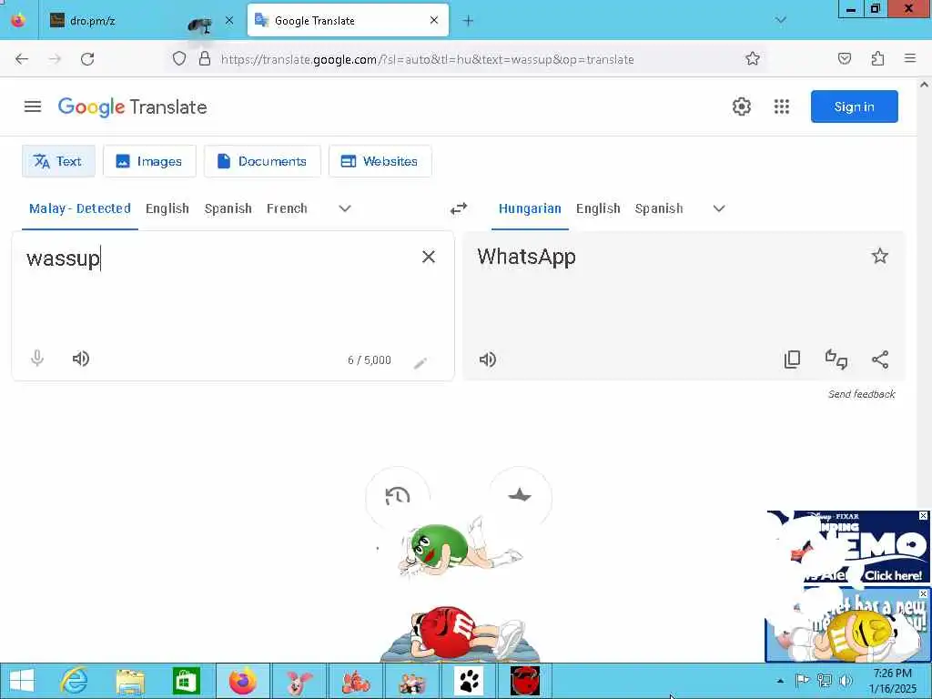The height and width of the screenshot is (699, 932).
Task: Rate this translation with thumbs icon
Action: [x=836, y=360]
